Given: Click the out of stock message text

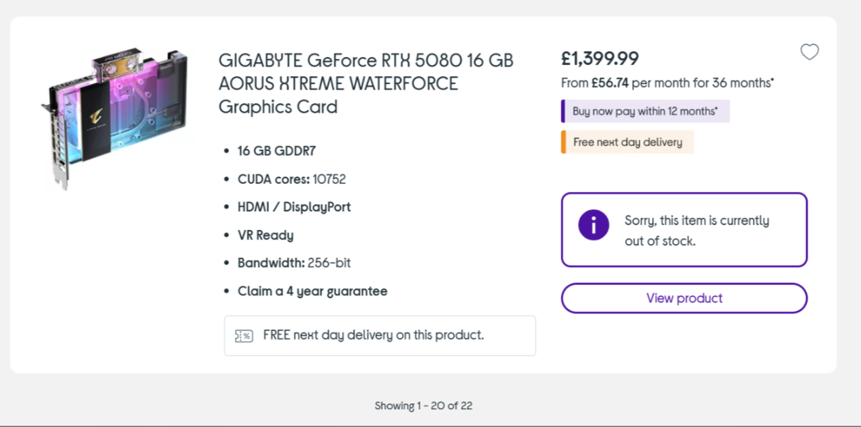Looking at the screenshot, I should click(x=696, y=231).
